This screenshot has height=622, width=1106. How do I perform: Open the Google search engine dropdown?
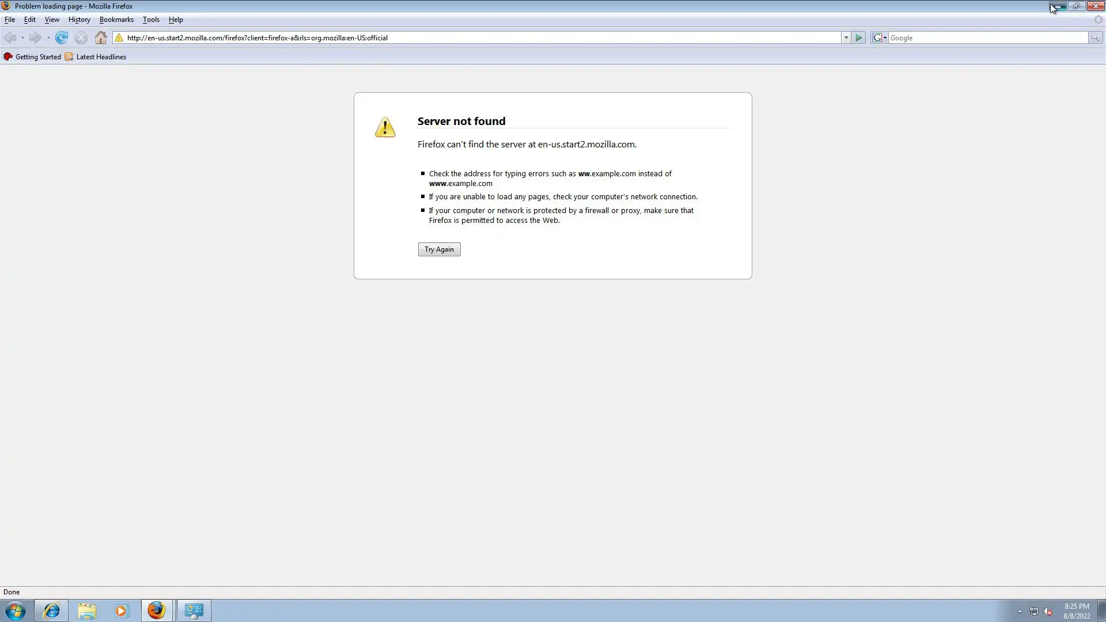pyautogui.click(x=880, y=38)
